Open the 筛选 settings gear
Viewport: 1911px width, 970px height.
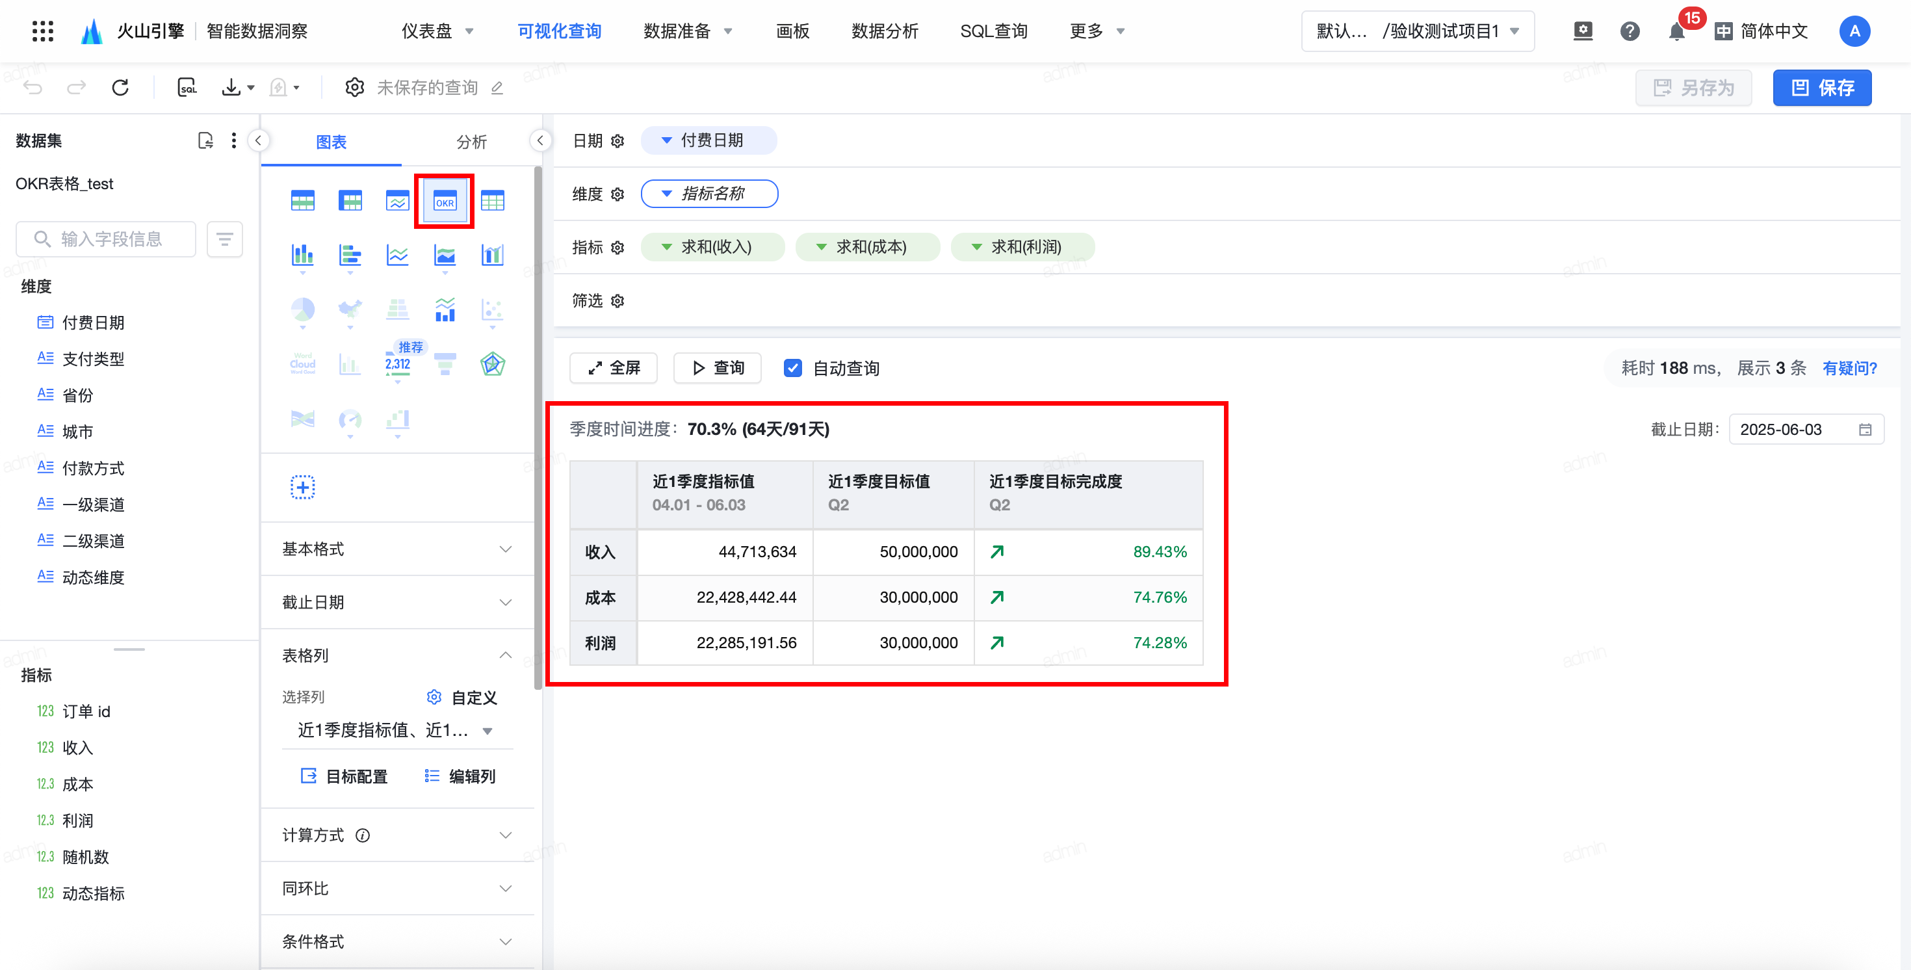[x=618, y=301]
